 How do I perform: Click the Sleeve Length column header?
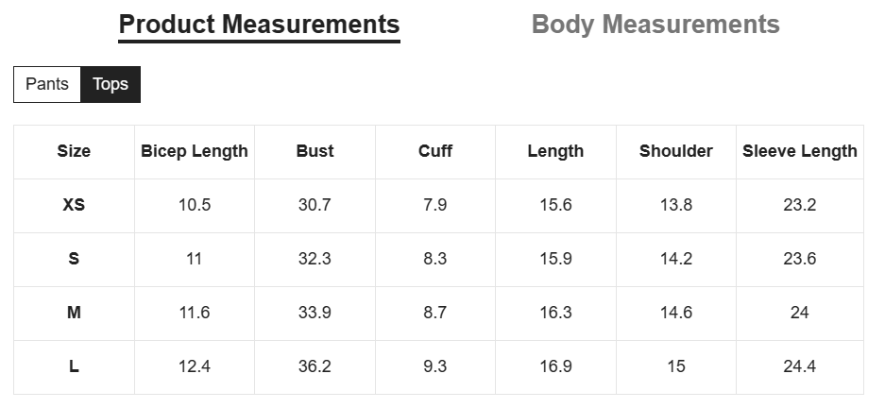800,151
